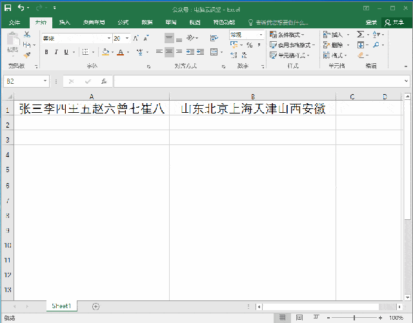Apply comma style number format

[x=259, y=44]
